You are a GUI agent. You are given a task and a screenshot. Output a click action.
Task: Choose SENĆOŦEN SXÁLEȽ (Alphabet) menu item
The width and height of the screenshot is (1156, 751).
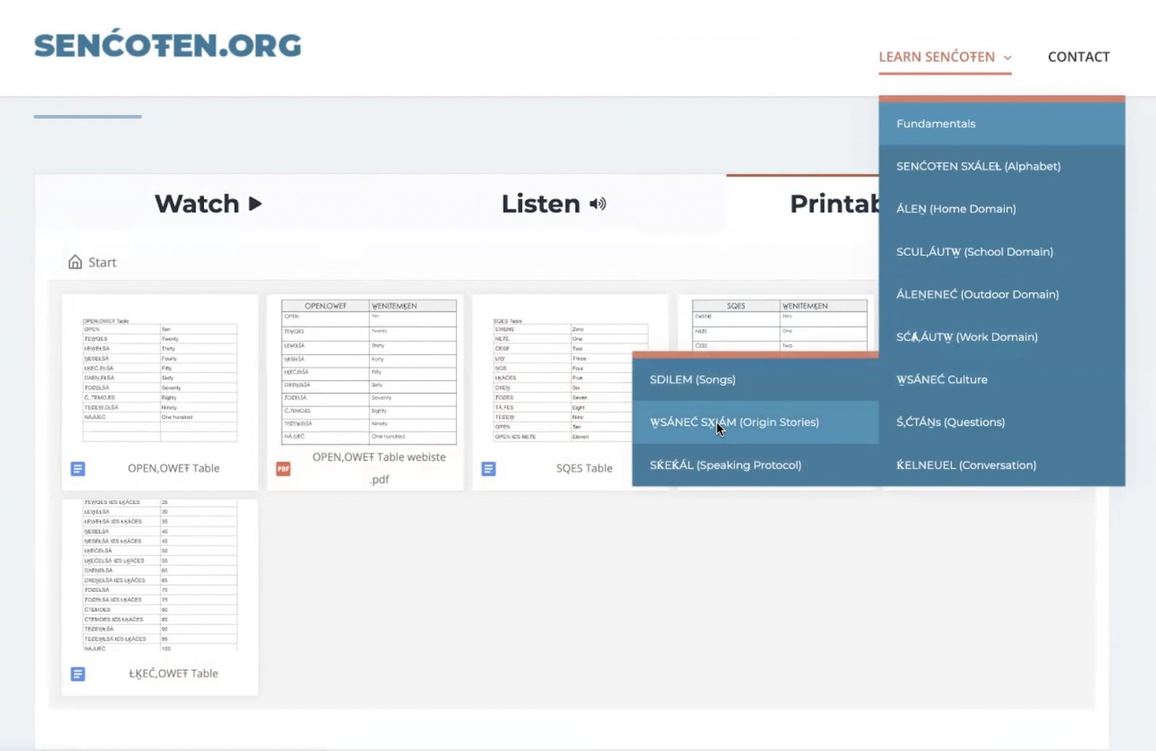978,166
